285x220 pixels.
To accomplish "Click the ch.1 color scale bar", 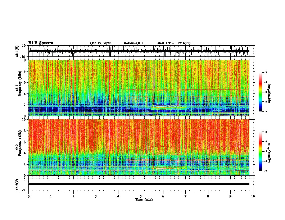I will click(x=260, y=92).
